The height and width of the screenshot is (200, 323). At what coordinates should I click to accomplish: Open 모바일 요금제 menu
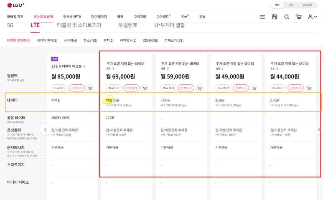click(x=43, y=17)
